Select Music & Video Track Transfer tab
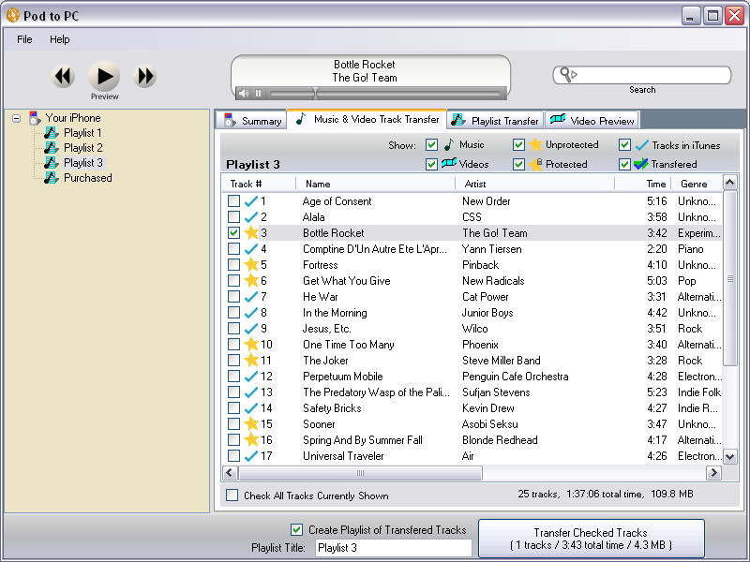Viewport: 750px width, 562px height. pos(367,119)
